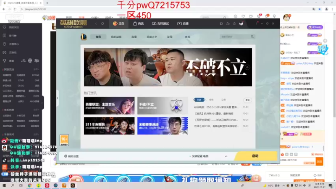Open the 直播 tab in the League client top bar

pos(183,24)
